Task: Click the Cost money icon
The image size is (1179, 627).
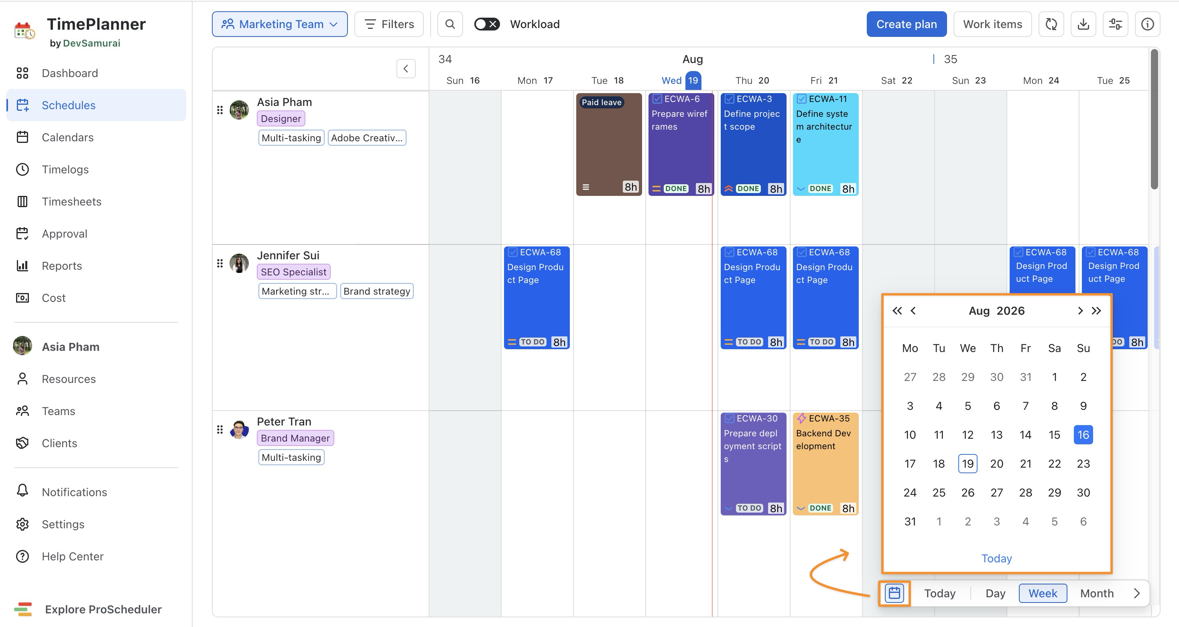Action: (x=22, y=298)
